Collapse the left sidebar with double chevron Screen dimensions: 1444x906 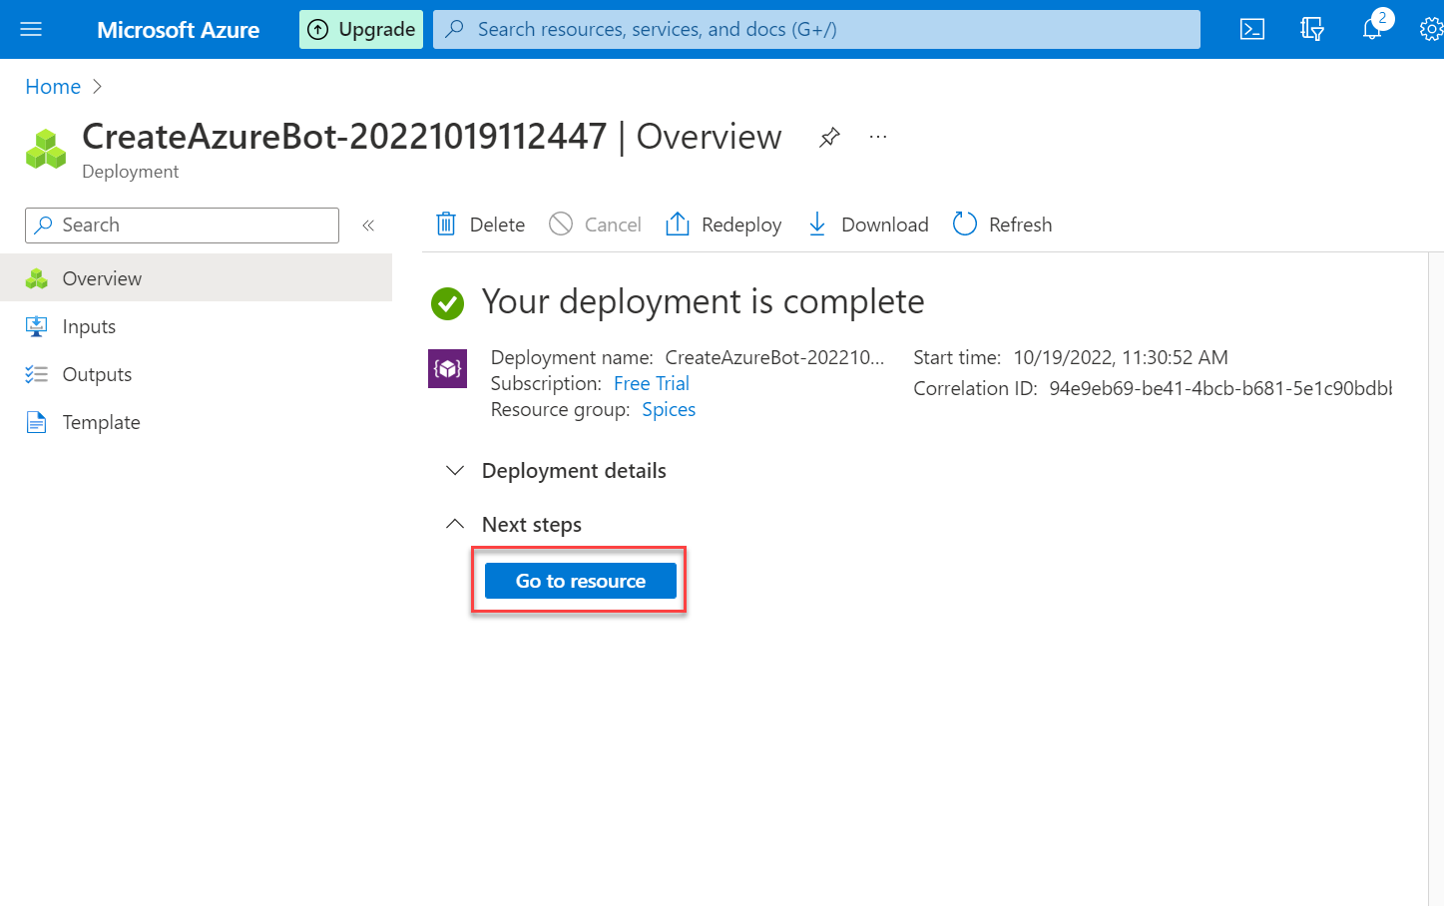pyautogui.click(x=368, y=226)
